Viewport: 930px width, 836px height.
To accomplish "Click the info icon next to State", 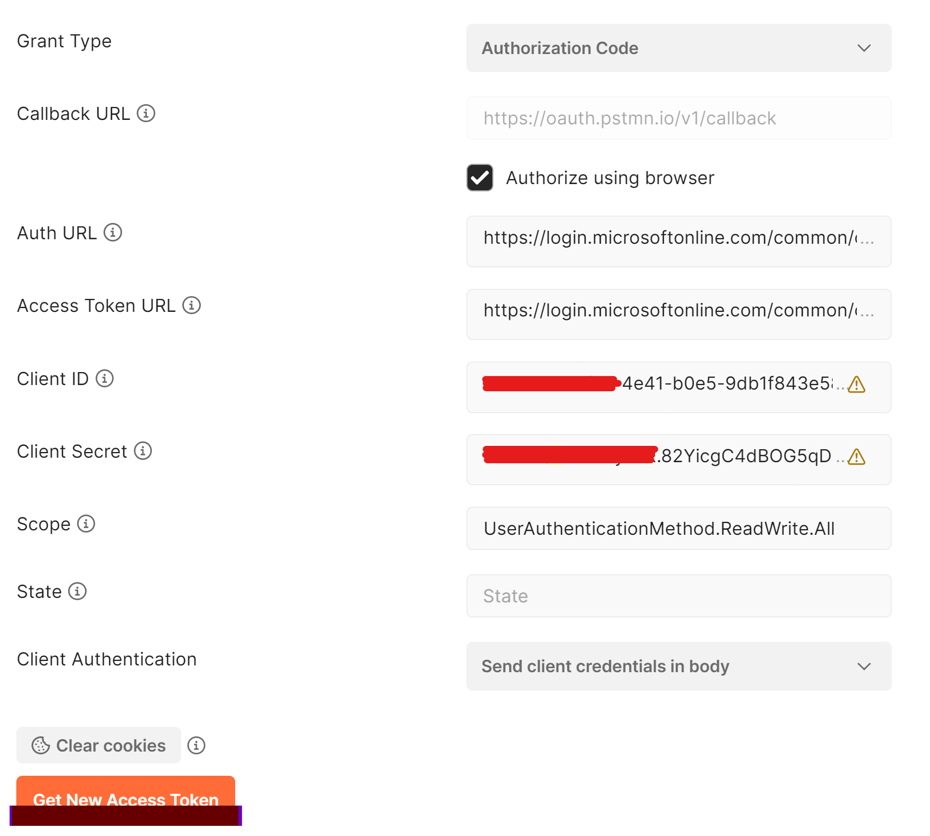I will point(78,591).
